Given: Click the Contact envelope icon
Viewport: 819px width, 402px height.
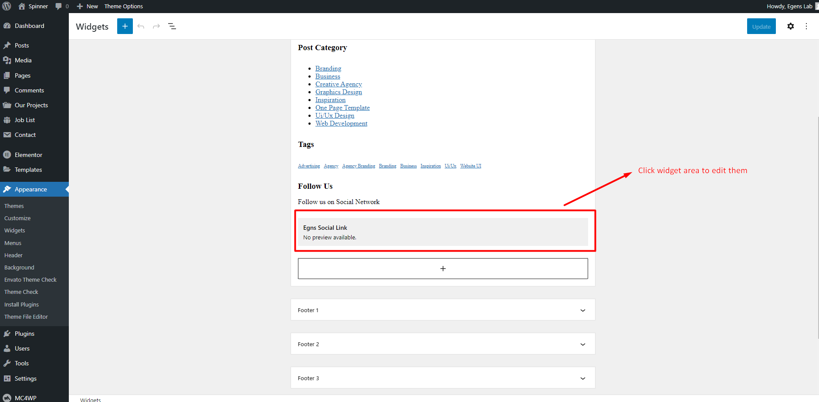Looking at the screenshot, I should [x=7, y=135].
